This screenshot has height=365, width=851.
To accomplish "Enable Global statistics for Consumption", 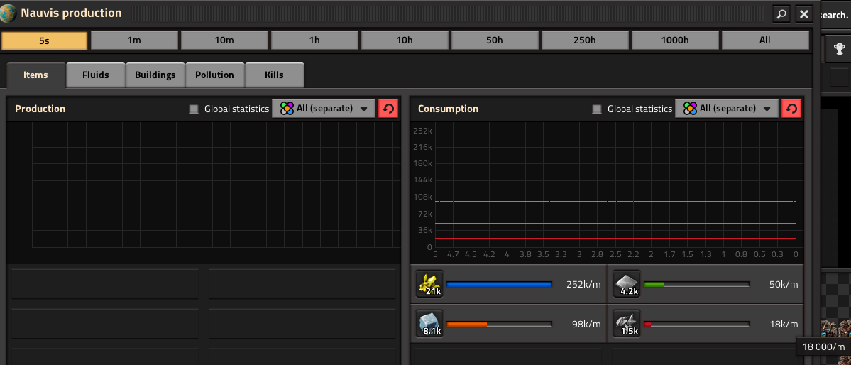I will pos(597,109).
